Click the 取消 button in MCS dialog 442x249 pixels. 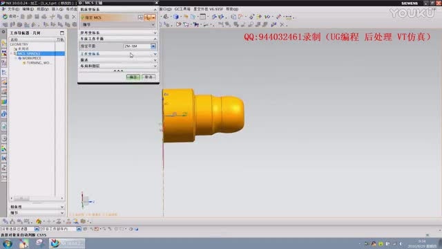[x=148, y=77]
